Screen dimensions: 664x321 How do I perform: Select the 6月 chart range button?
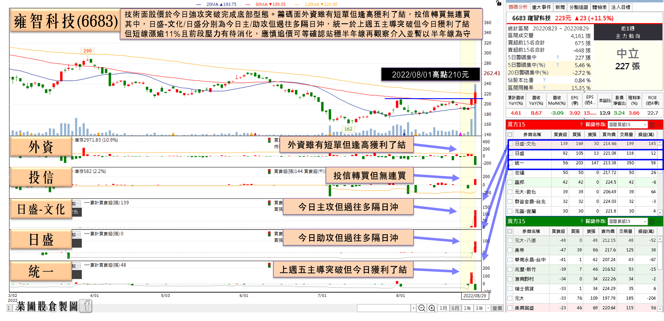(x=455, y=308)
